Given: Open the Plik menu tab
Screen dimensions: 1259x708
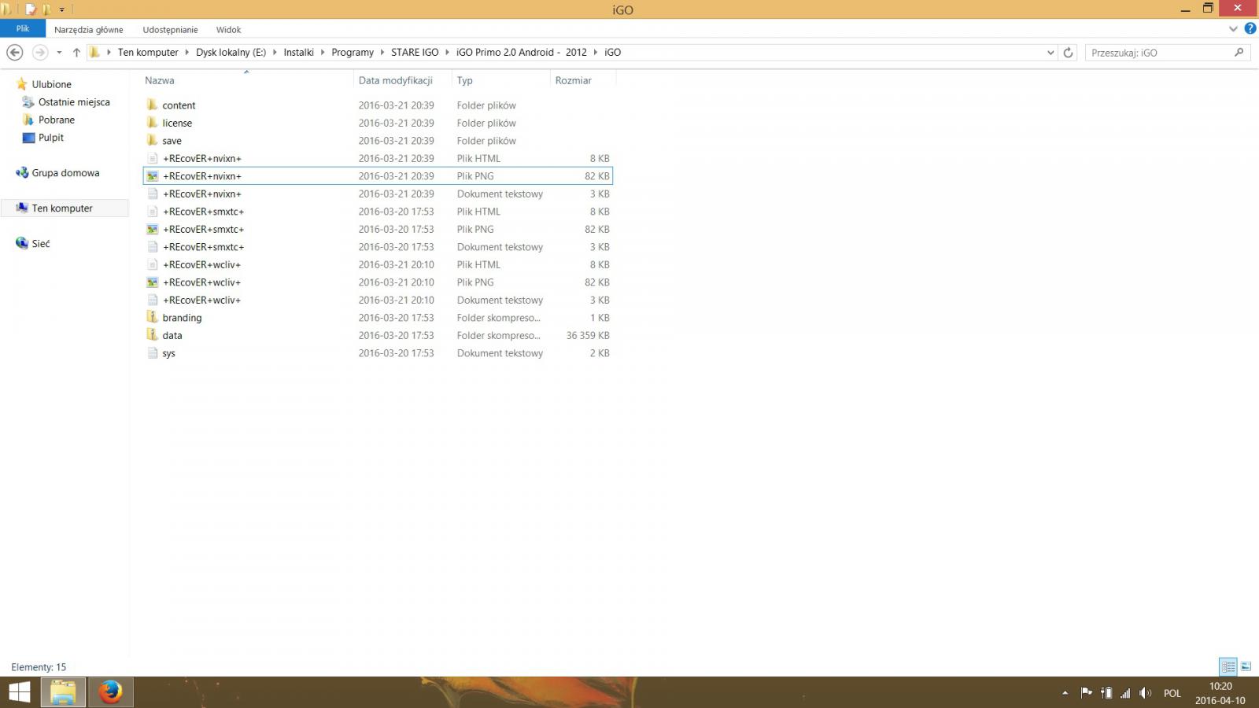Looking at the screenshot, I should click(23, 29).
